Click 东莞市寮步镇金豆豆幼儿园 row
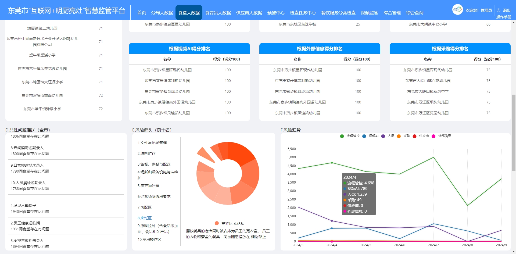The image size is (516, 254). point(189,24)
